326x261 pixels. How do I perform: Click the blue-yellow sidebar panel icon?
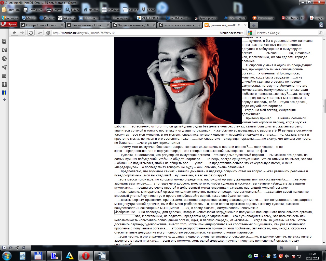pyautogui.click(x=4, y=93)
